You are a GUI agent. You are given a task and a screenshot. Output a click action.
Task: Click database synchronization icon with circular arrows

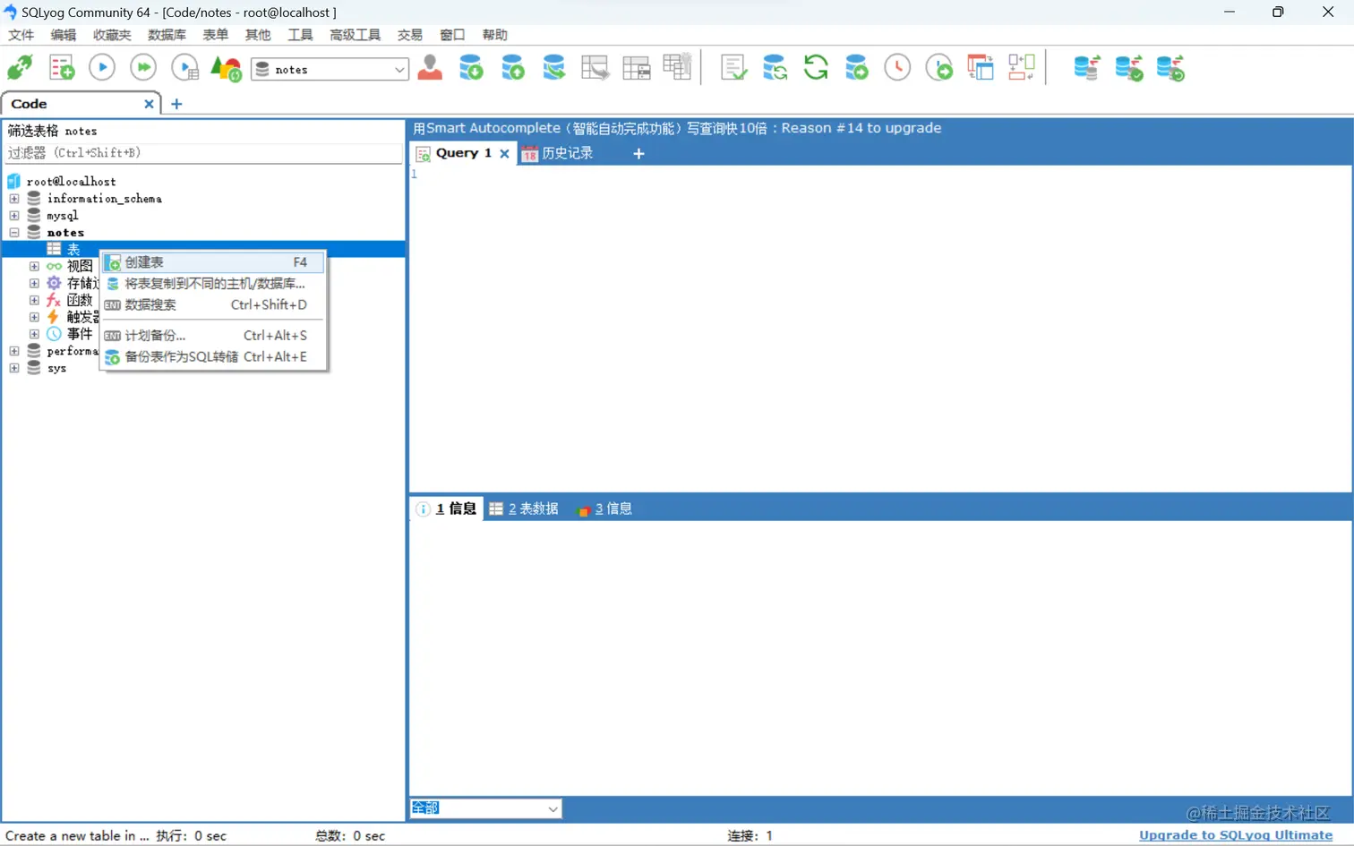(775, 68)
